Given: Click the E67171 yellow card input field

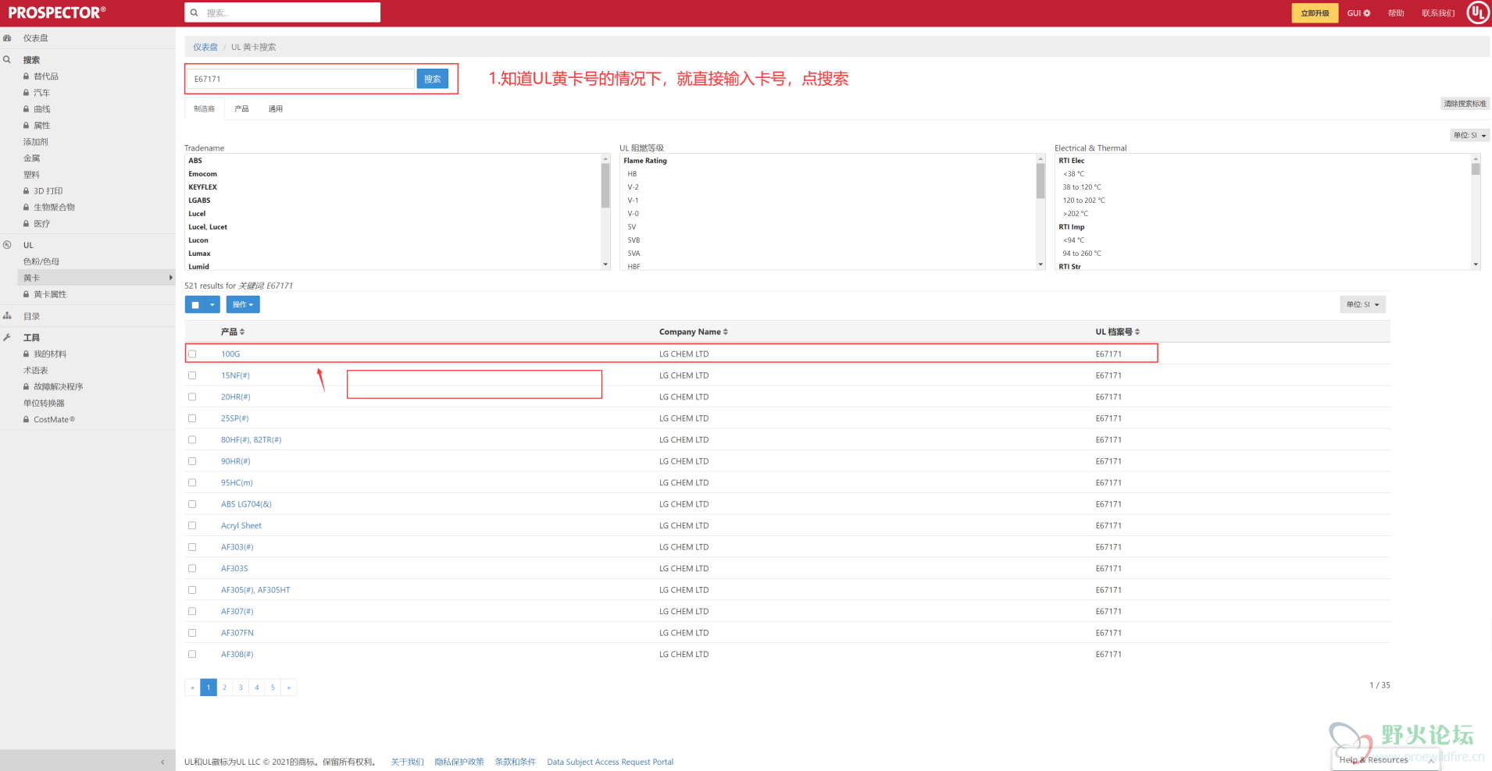Looking at the screenshot, I should pyautogui.click(x=301, y=79).
